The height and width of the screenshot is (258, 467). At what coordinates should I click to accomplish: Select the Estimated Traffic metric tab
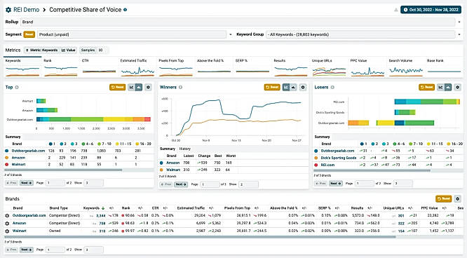pyautogui.click(x=137, y=67)
